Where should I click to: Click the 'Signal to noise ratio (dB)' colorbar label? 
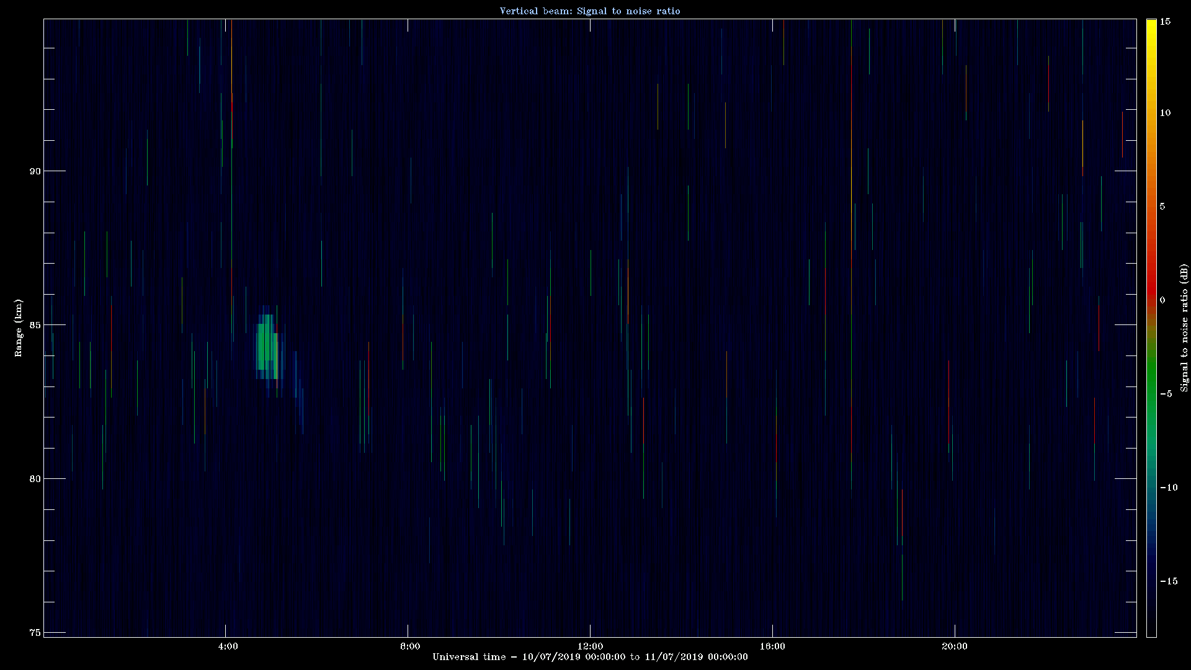[x=1184, y=328]
